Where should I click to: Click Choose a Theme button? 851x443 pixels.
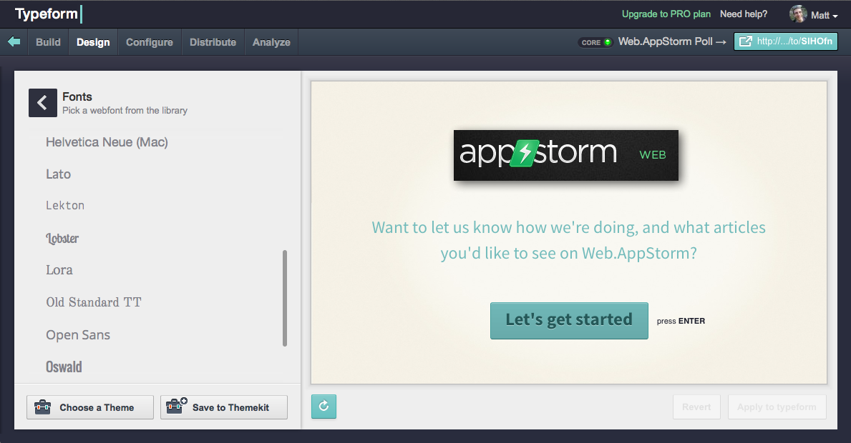[90, 407]
